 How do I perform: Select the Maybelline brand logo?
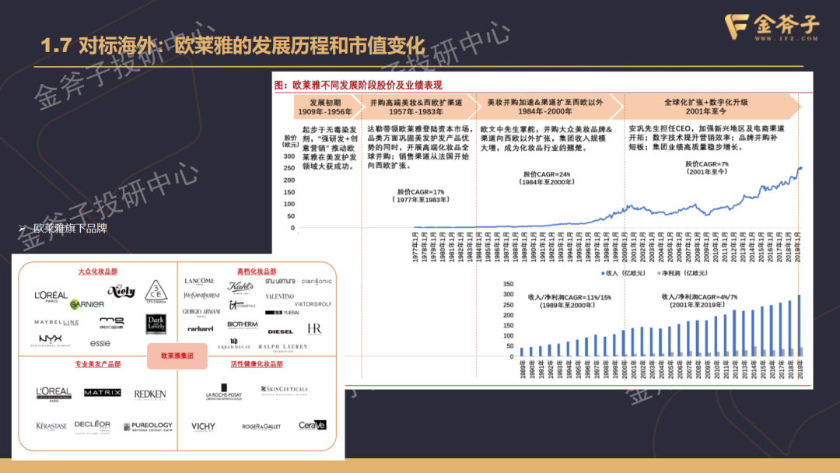pos(56,323)
